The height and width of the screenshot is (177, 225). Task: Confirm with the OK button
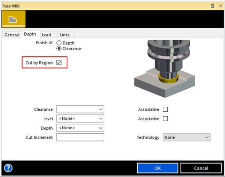(158, 168)
